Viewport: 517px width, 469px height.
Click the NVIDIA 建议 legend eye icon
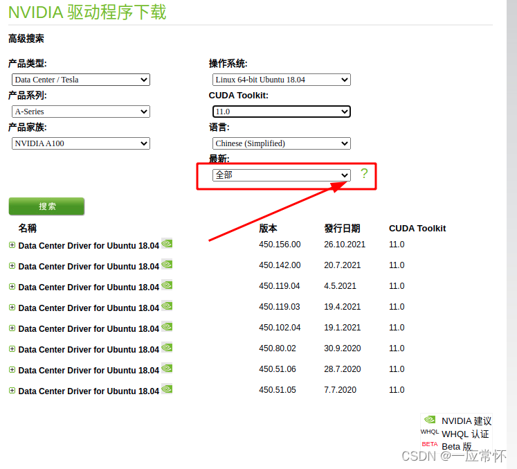coord(430,420)
